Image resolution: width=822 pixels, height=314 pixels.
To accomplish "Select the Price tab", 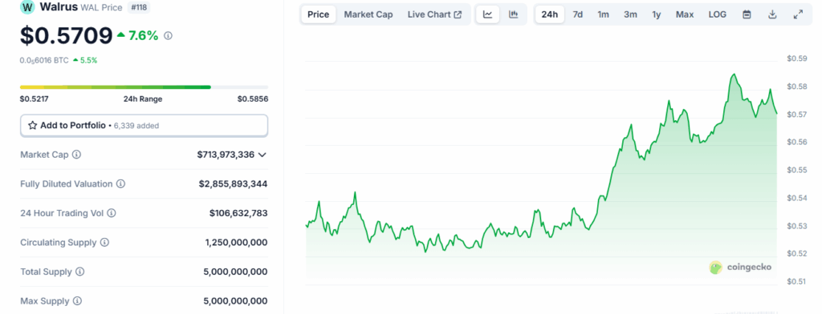I will tap(319, 14).
